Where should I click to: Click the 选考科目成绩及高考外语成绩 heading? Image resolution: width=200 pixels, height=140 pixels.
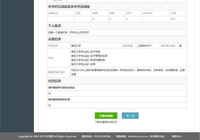(x=69, y=6)
